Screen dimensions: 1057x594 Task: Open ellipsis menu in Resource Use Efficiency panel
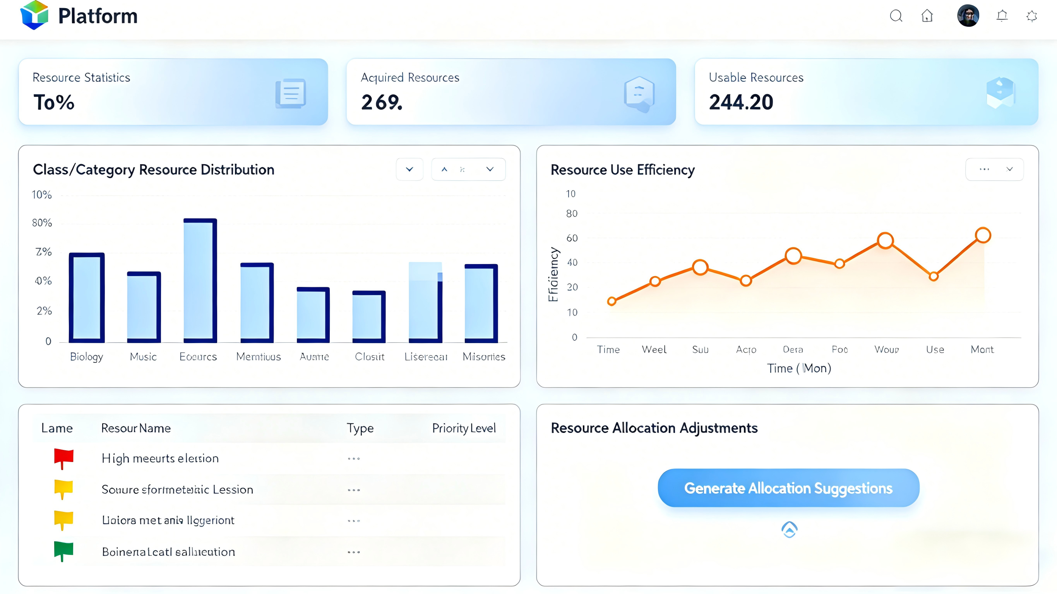pyautogui.click(x=984, y=169)
